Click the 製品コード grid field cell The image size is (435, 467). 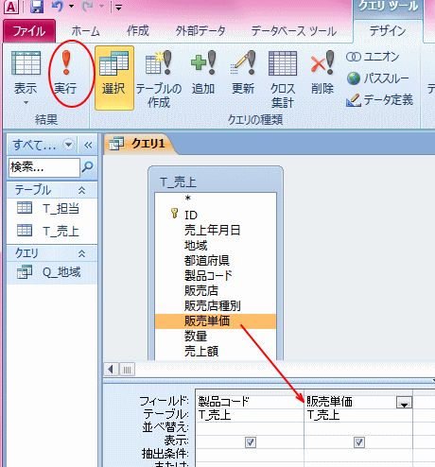[250, 402]
